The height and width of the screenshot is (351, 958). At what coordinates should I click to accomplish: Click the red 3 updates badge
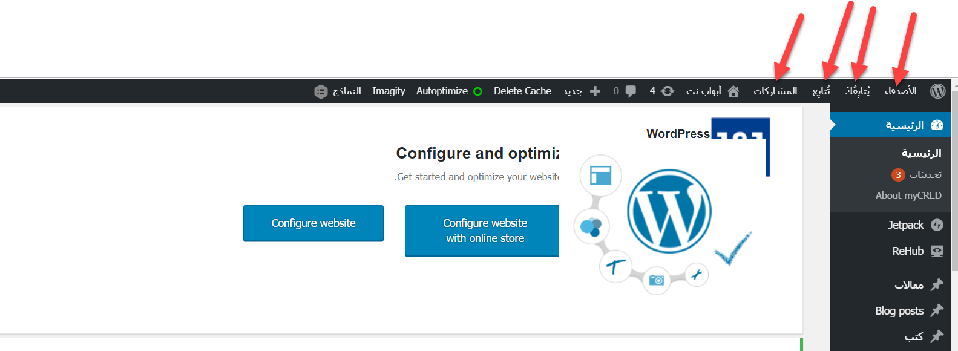click(x=898, y=175)
